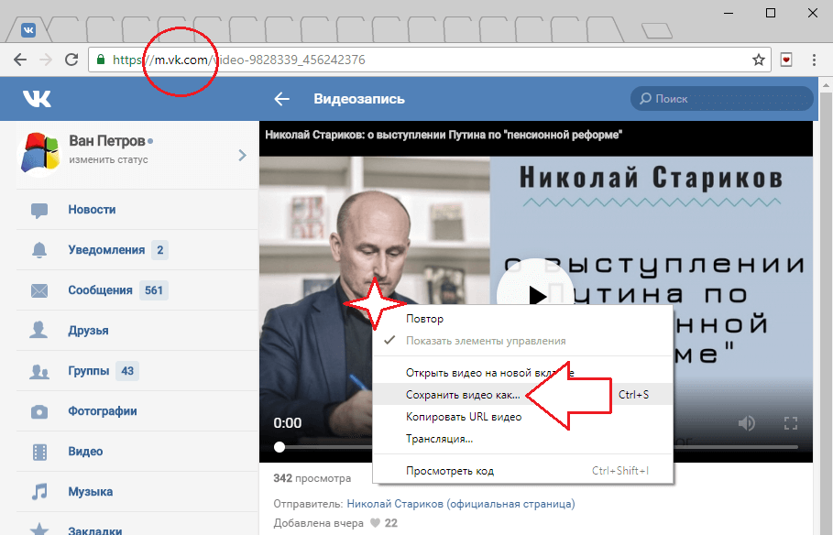Click the 2 badge next to Уведомления
The image size is (833, 535).
tap(159, 250)
